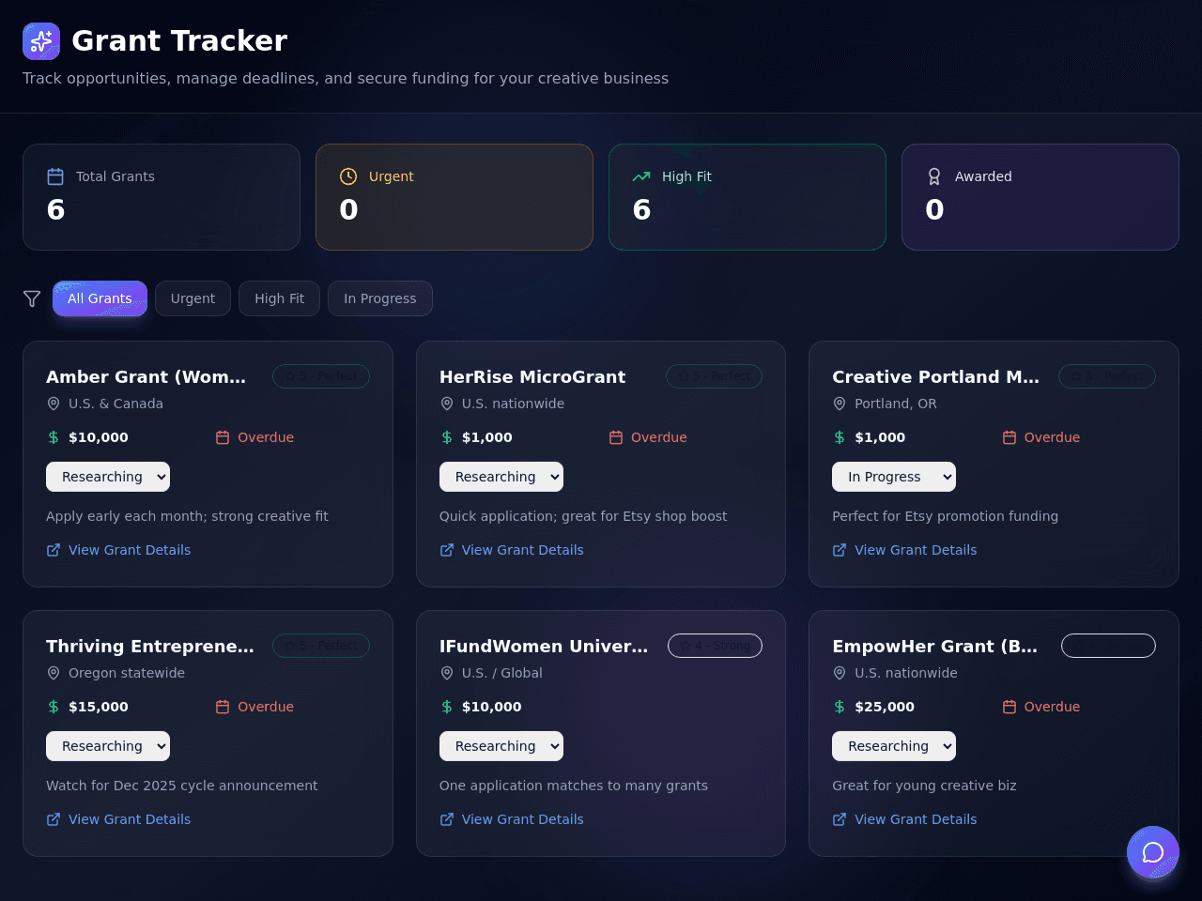The image size is (1202, 901).
Task: Click the location pin beside U.S. / Global
Action: pyautogui.click(x=447, y=673)
